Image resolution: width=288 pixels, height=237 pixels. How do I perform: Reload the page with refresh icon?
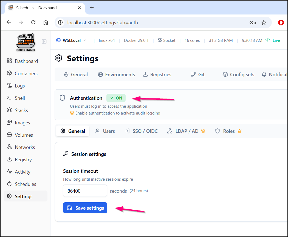33,22
